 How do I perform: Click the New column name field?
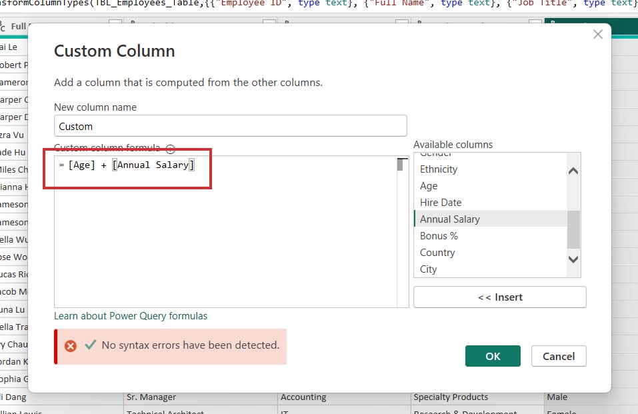coord(230,126)
